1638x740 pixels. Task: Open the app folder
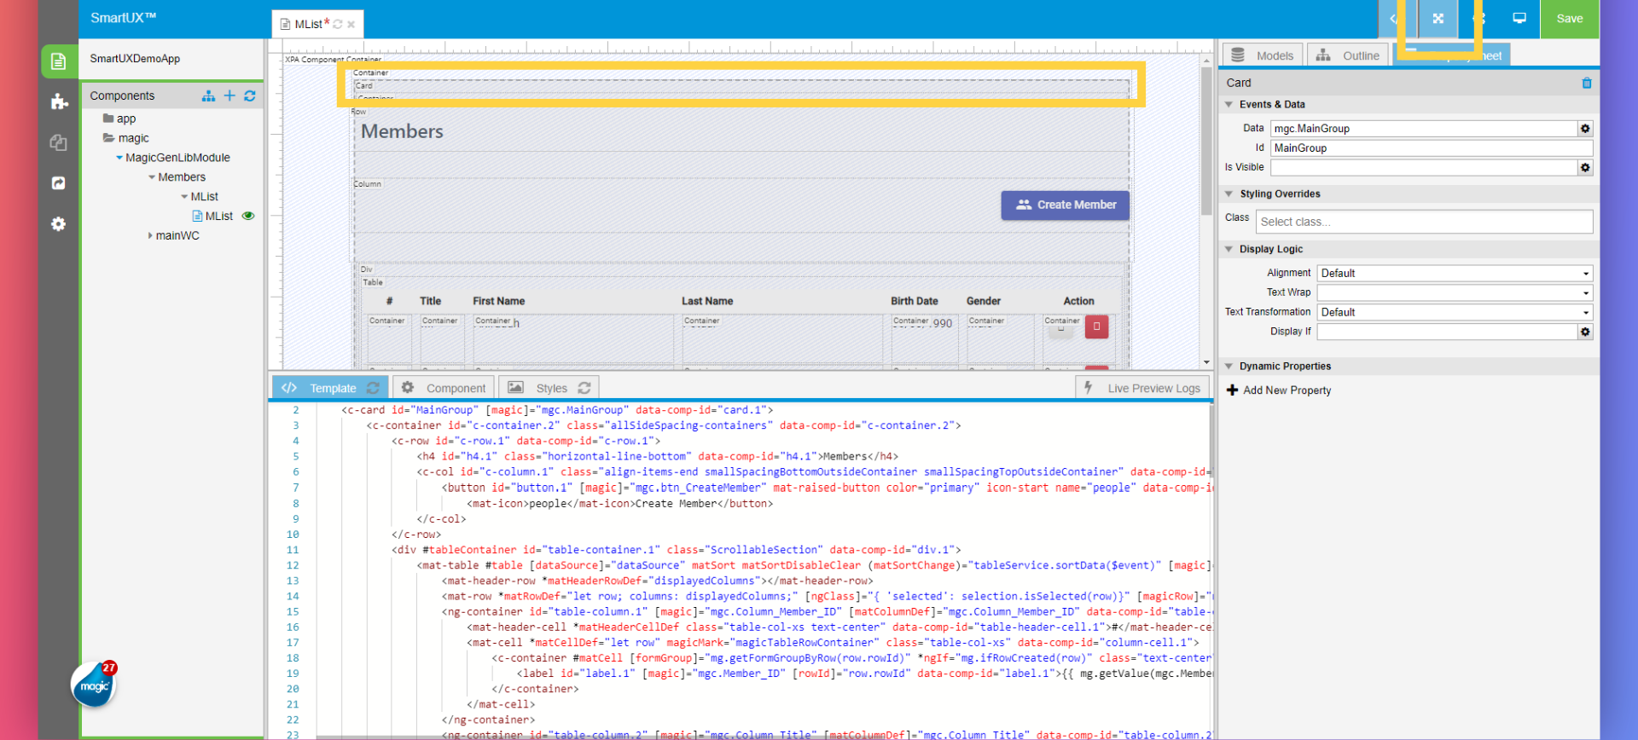[x=119, y=119]
